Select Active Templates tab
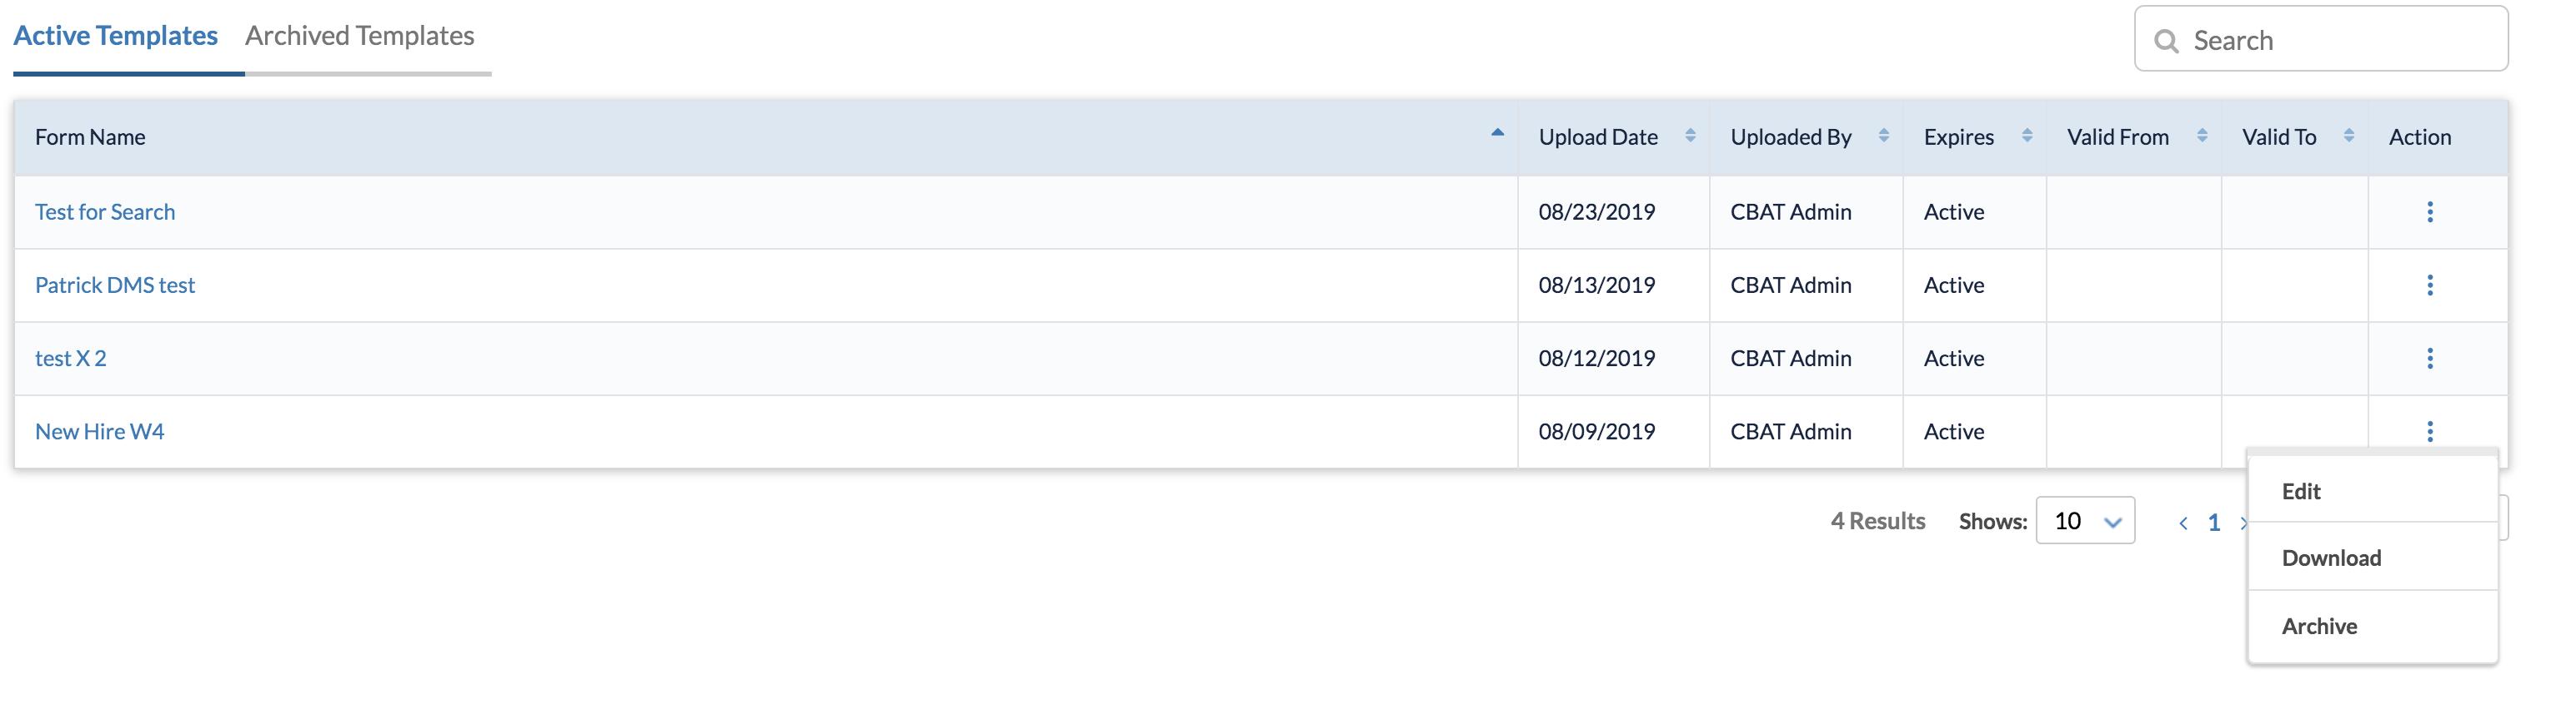 coord(115,36)
